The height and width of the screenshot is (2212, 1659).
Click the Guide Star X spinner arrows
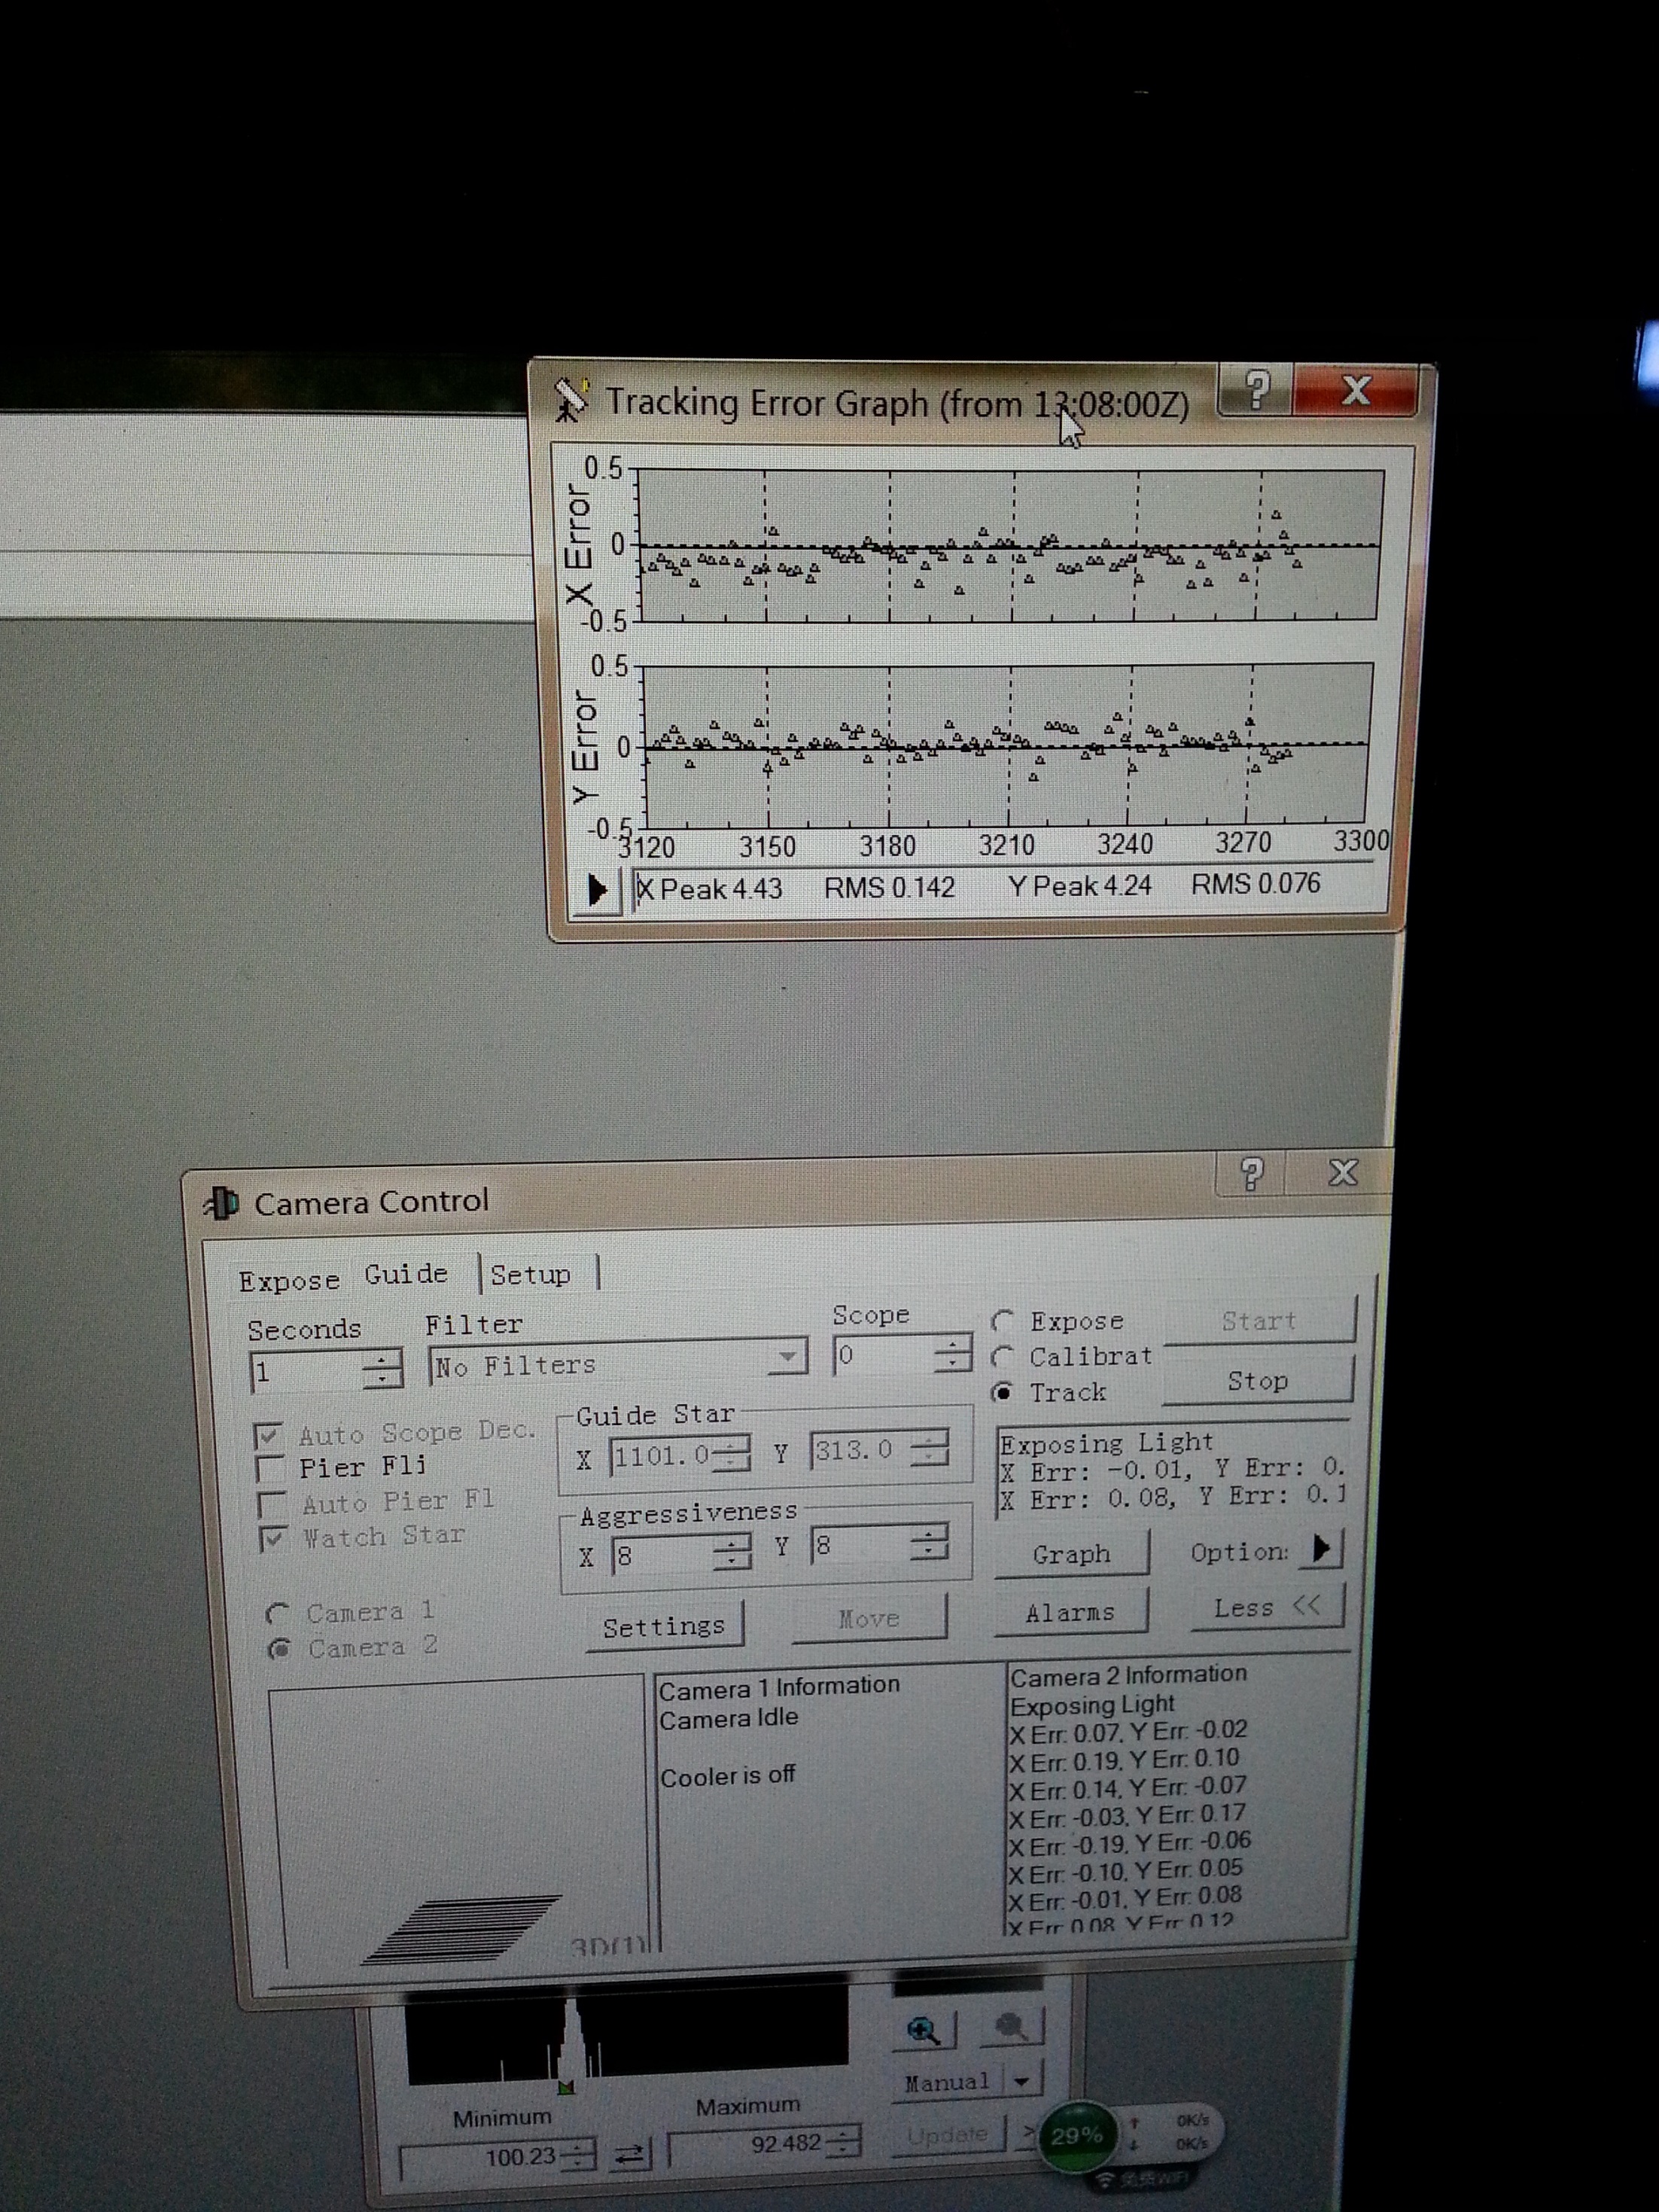732,1453
